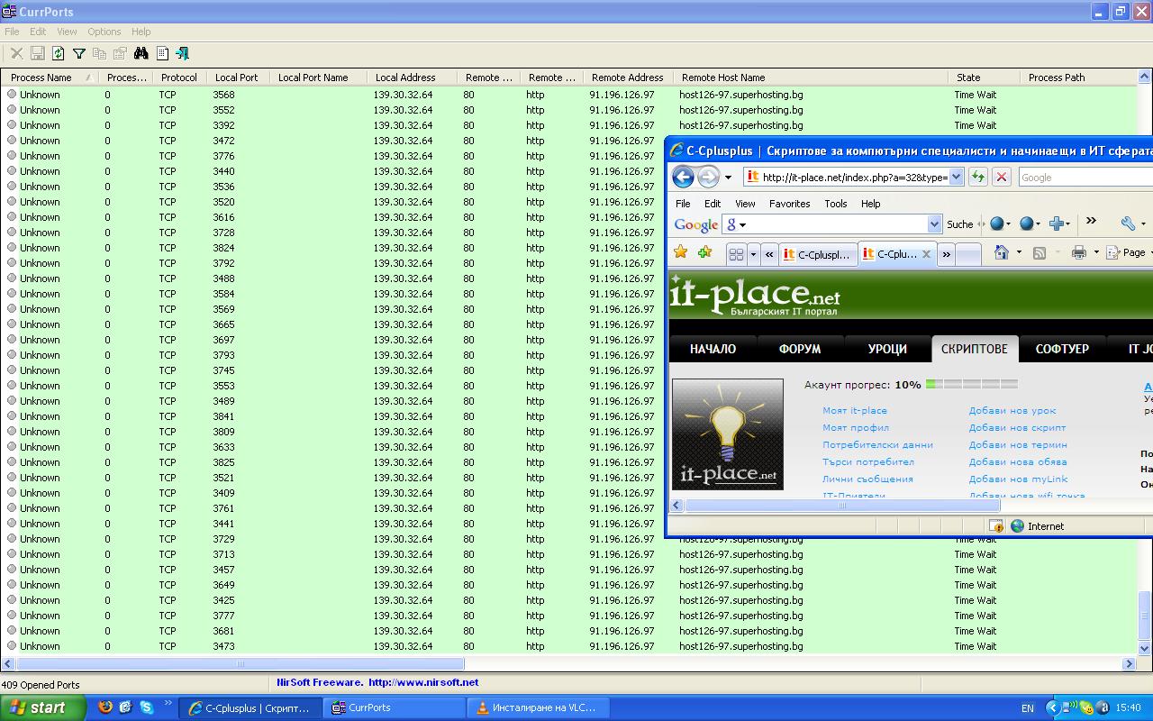This screenshot has width=1153, height=721.
Task: Click the IE Print printer icon
Action: coord(1078,252)
